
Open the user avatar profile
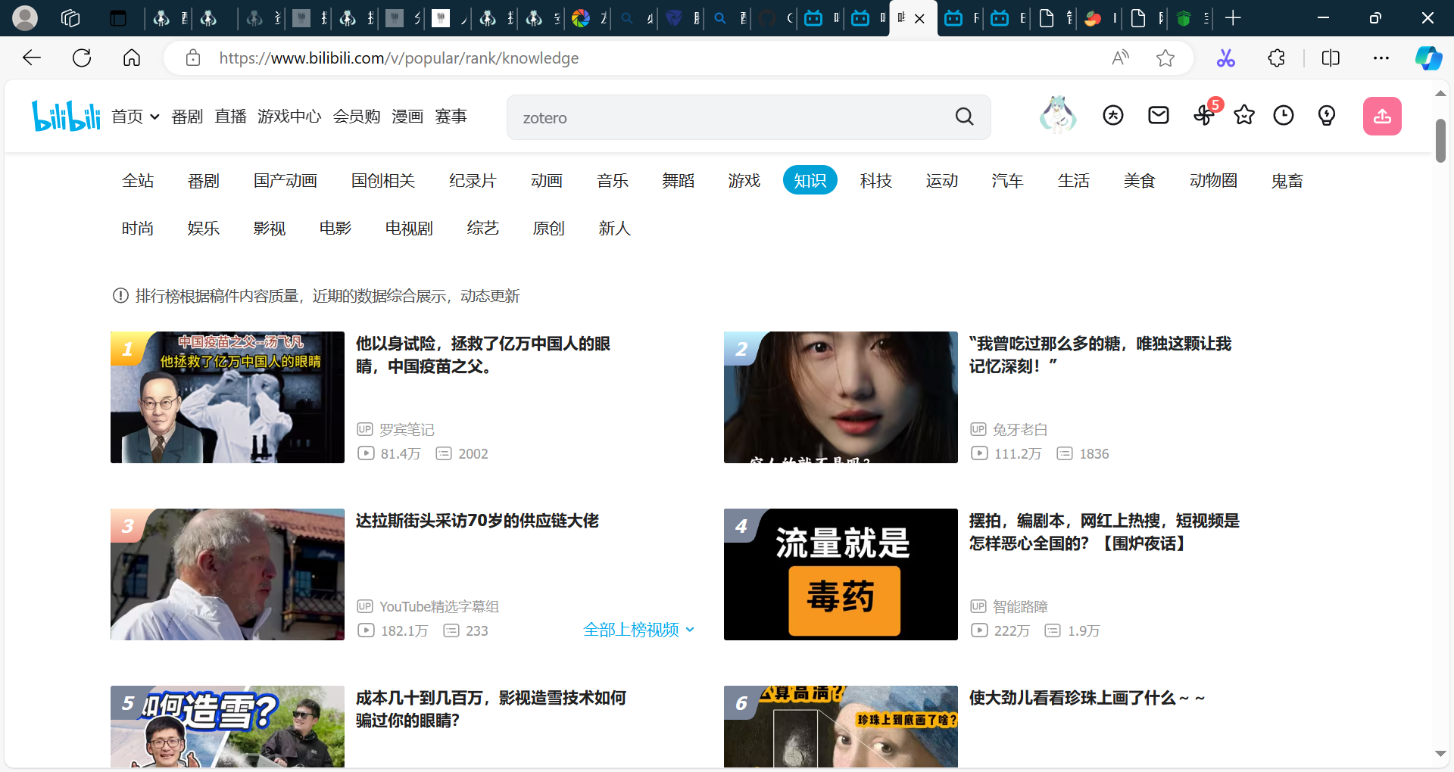(x=1057, y=115)
